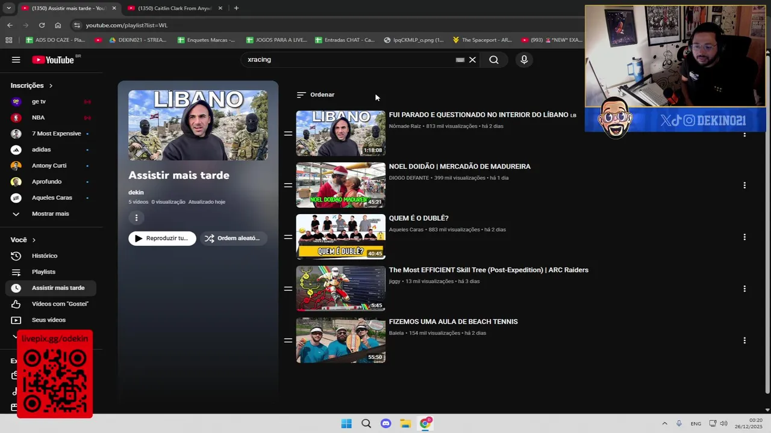Visit Balela channel link

[396, 333]
